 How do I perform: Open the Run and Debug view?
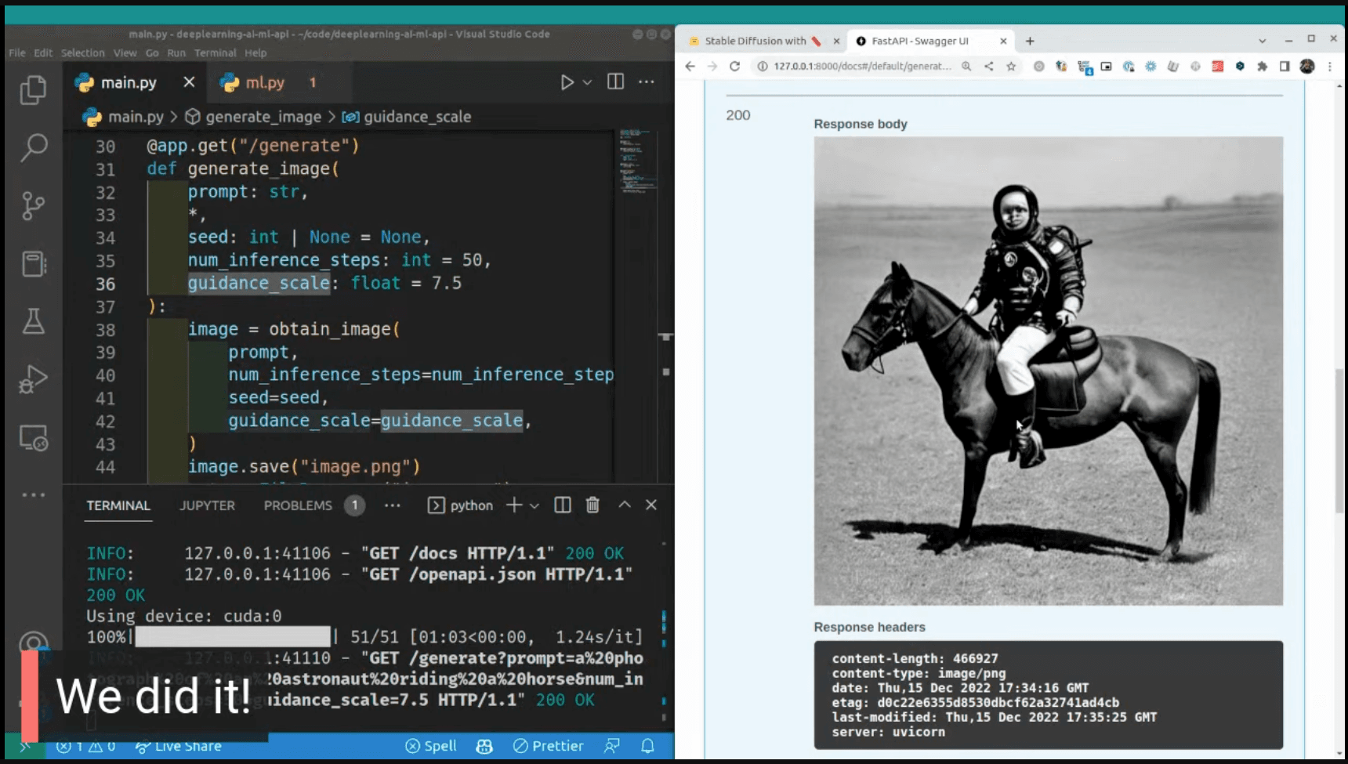(x=33, y=379)
